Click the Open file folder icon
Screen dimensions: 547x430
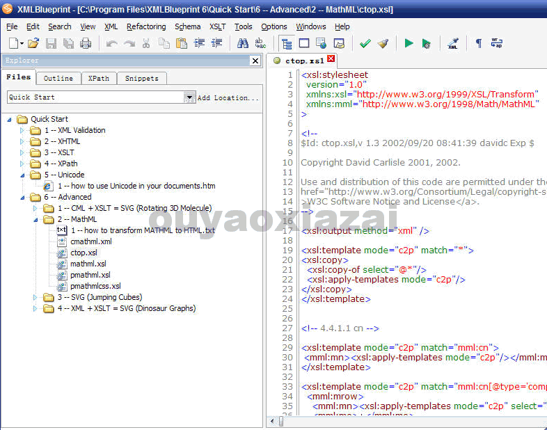coord(33,43)
